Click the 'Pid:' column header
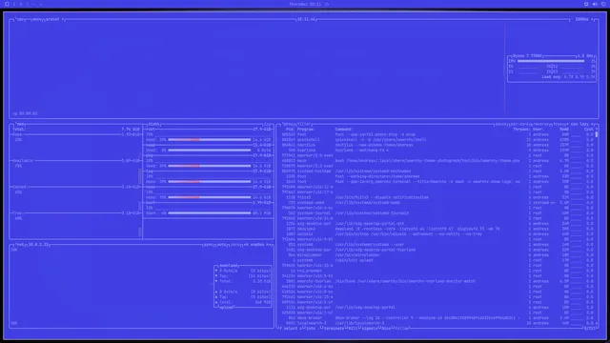The width and height of the screenshot is (610, 343). (x=290, y=130)
